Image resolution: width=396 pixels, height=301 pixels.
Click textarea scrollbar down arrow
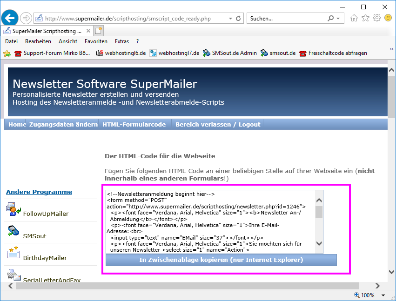point(319,244)
